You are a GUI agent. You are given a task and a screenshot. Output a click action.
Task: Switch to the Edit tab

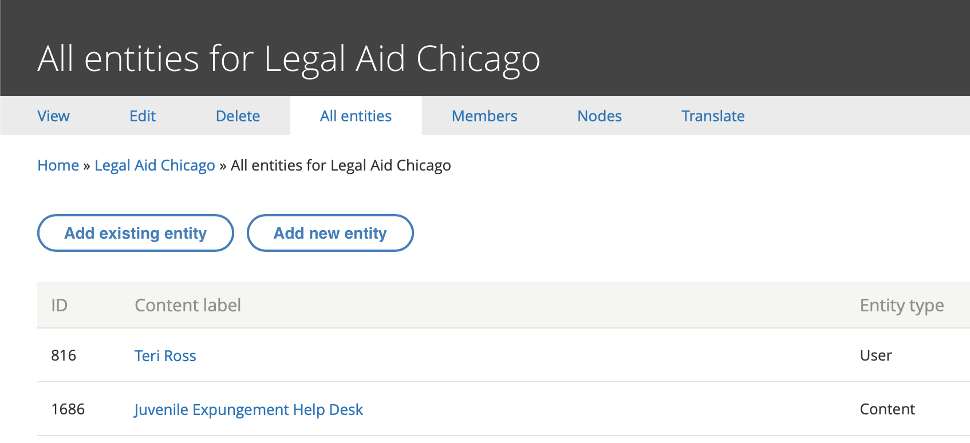(x=143, y=116)
